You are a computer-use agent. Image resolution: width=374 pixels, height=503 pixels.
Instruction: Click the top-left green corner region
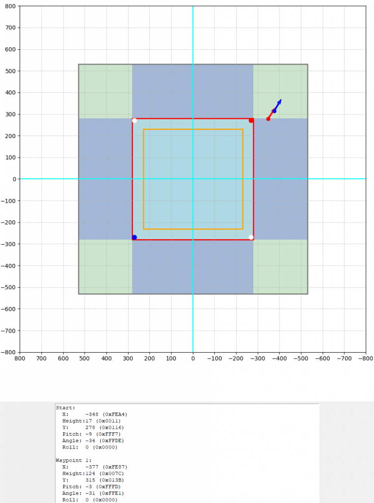[x=106, y=91]
